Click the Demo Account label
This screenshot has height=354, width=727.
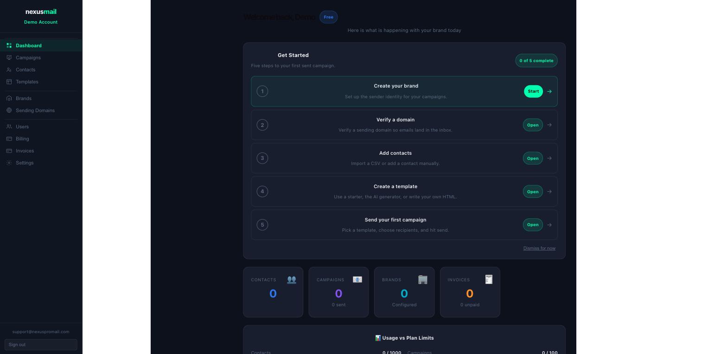[x=41, y=22]
